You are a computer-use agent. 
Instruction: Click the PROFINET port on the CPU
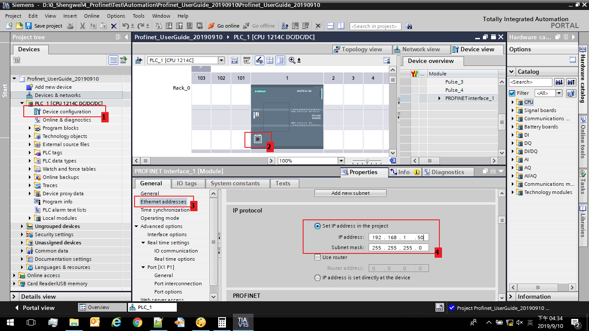point(257,139)
